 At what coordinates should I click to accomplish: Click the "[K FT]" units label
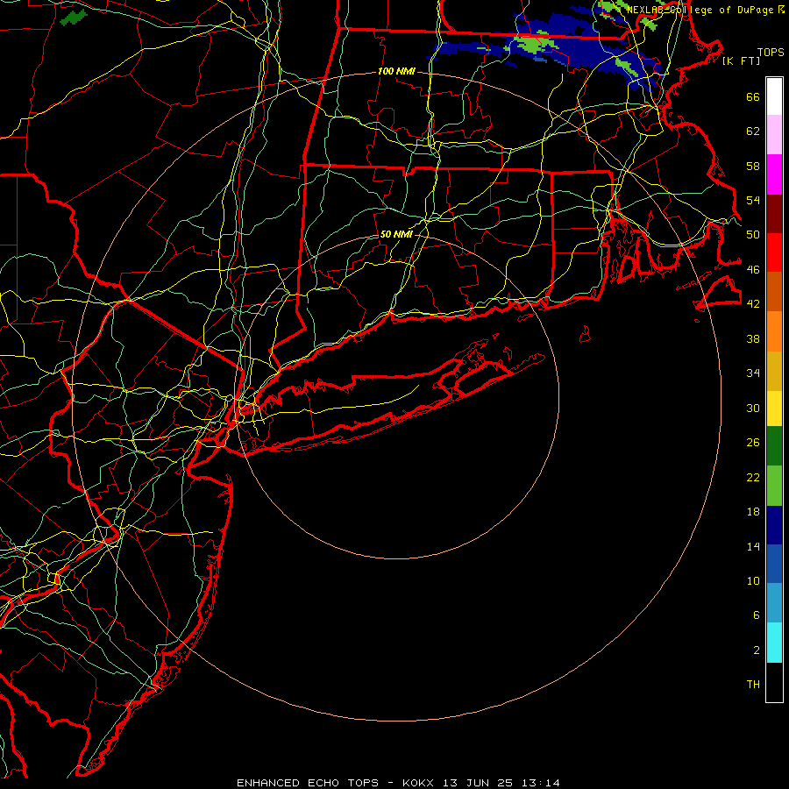(741, 60)
